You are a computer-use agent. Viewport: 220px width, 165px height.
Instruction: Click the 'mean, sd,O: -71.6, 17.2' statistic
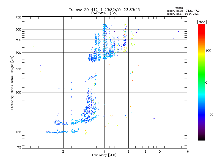183,11
